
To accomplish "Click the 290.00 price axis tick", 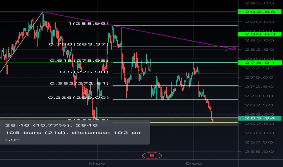I will tap(260, 22).
